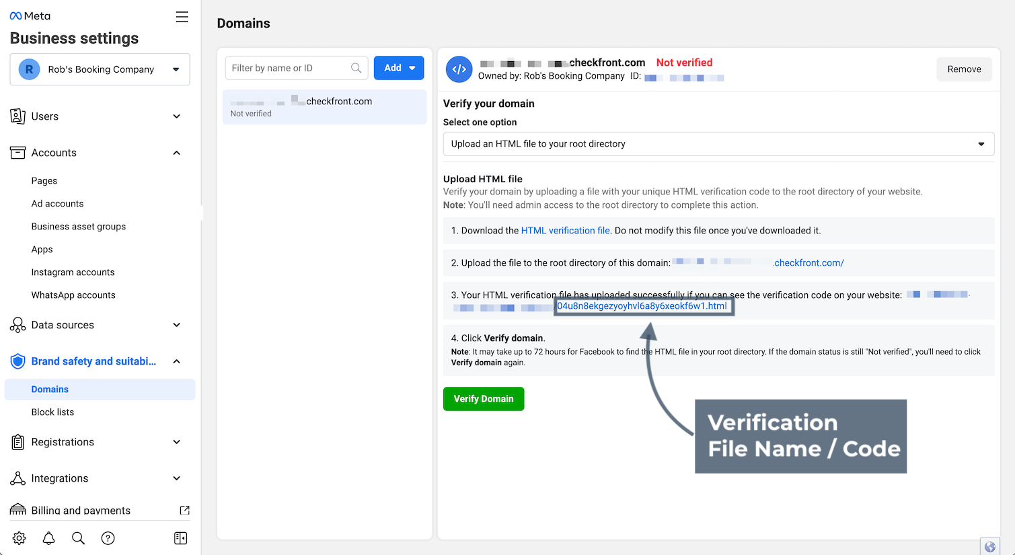Click the Billing and payments bank icon

click(18, 510)
